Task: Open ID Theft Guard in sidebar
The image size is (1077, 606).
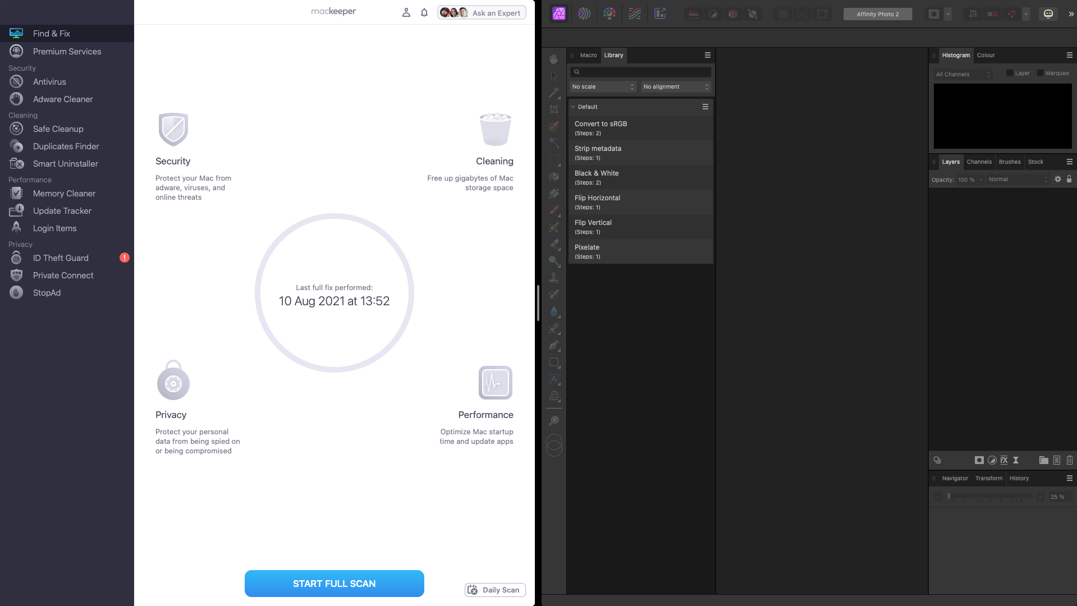Action: tap(67, 258)
